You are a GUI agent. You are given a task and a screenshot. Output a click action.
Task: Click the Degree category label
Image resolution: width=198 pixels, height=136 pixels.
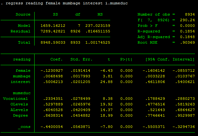21,115
